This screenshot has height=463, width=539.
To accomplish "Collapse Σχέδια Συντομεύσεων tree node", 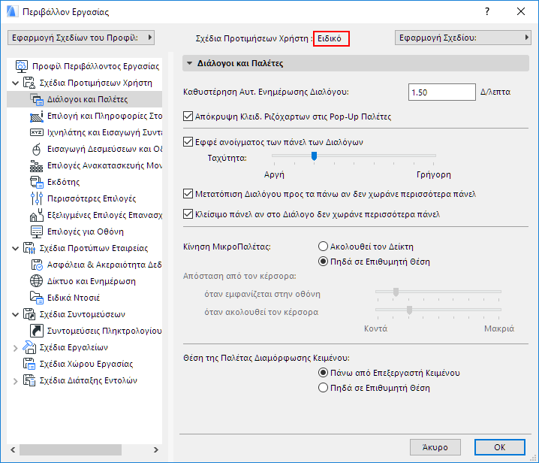I will [16, 314].
